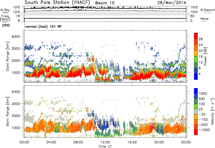
Task: Click the '18' frequency axis tick
Action: point(18,16)
